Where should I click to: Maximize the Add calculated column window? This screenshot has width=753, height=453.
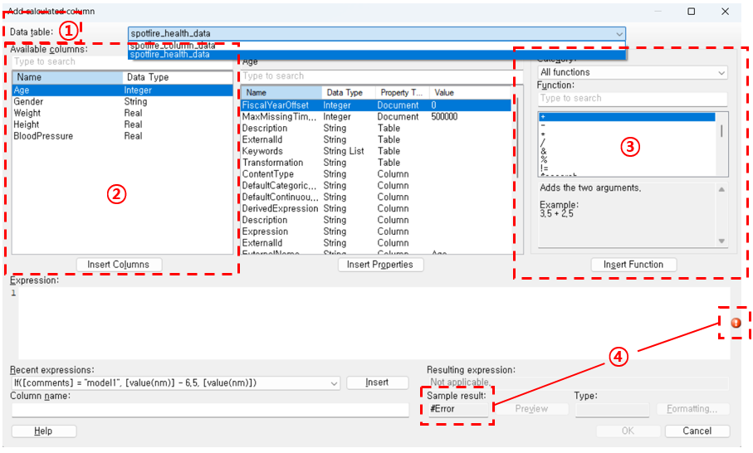point(691,11)
